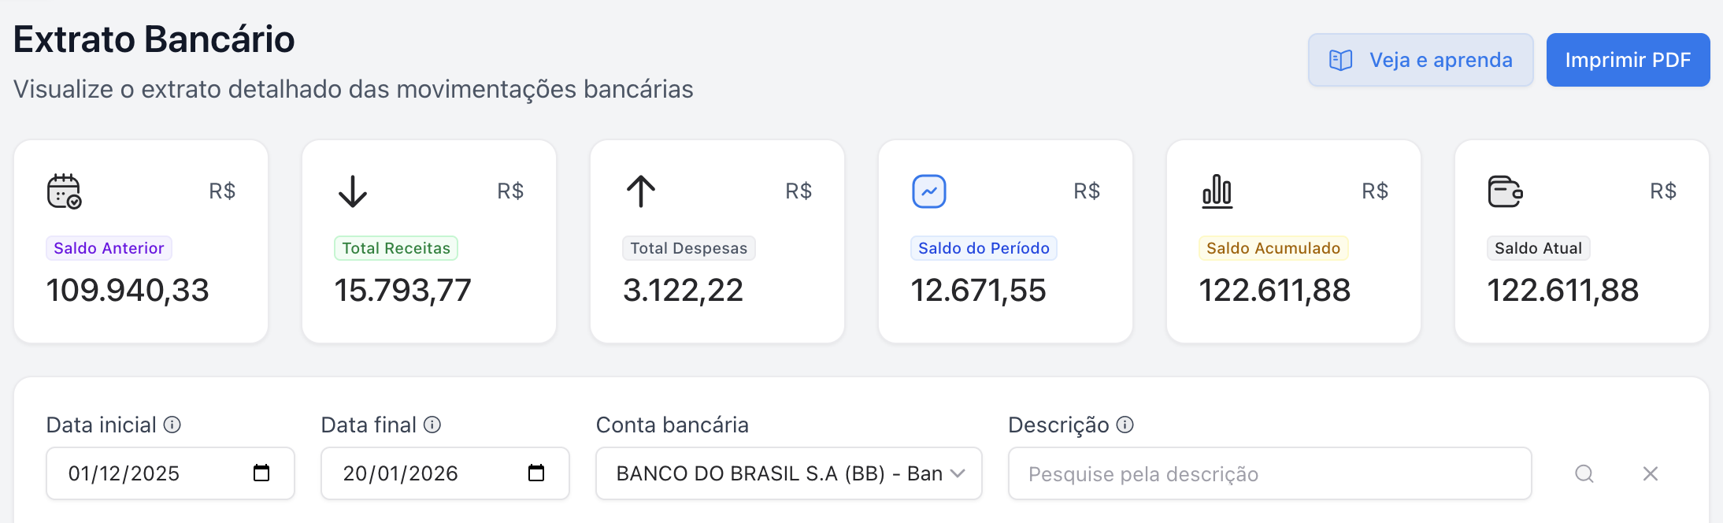Click the up arrow icon for Total Despesas
The image size is (1723, 523).
tap(641, 191)
